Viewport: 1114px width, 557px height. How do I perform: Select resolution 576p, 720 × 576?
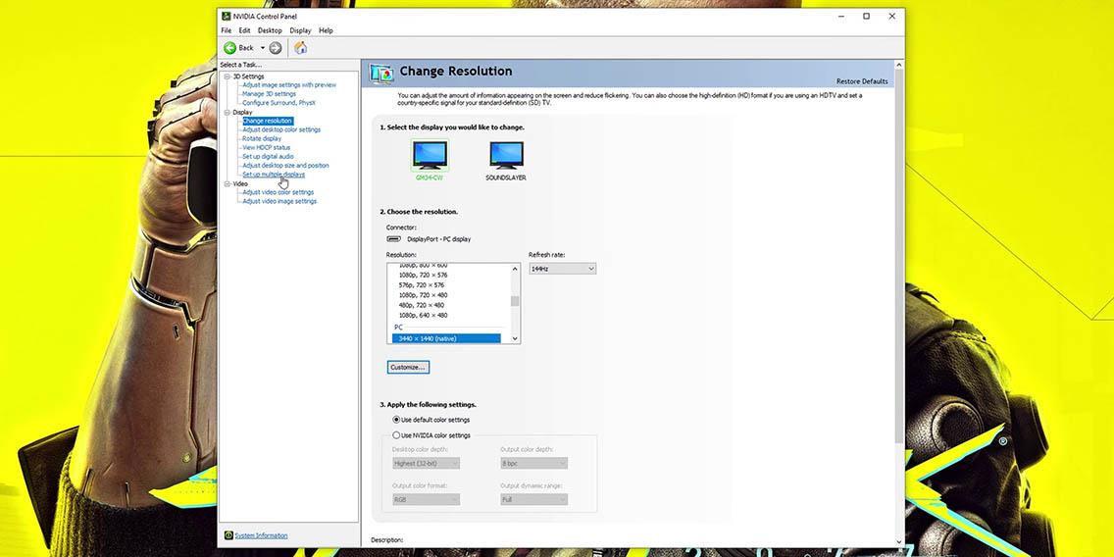422,285
